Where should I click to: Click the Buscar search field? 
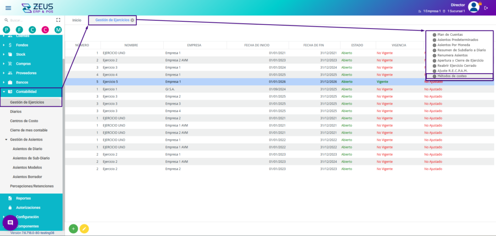[x=29, y=20]
